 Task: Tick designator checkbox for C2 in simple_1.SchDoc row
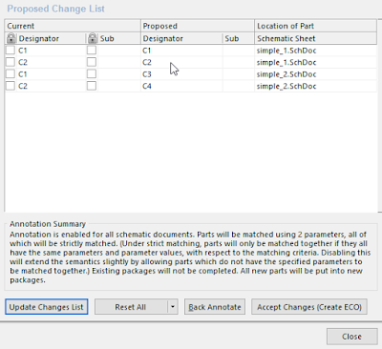(x=11, y=62)
